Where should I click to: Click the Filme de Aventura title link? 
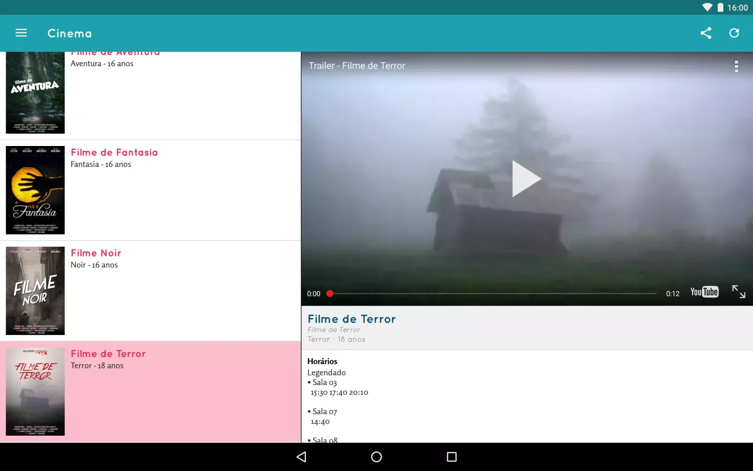point(115,52)
